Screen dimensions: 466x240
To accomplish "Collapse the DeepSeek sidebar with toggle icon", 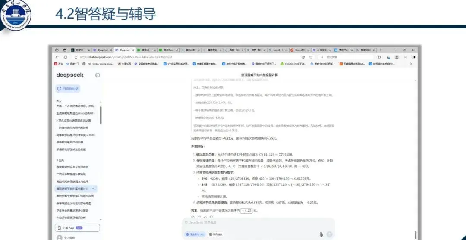I will coord(98,75).
